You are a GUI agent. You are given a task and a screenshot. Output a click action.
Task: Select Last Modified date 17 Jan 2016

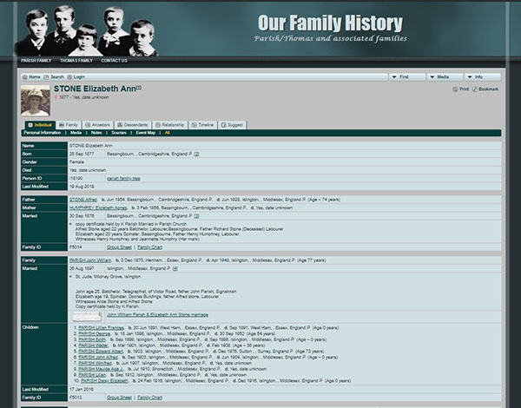point(82,390)
